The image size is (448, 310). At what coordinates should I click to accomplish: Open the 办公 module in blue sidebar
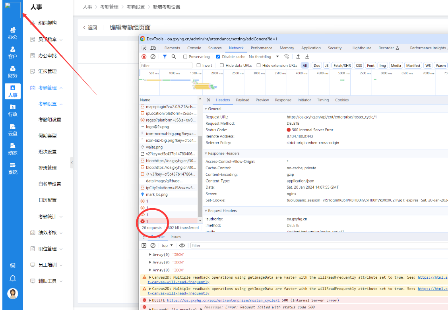[13, 33]
